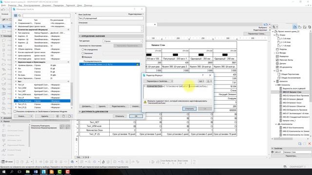312x175 pixels.
Task: Click the Редактировать... button
Action: 119,106
